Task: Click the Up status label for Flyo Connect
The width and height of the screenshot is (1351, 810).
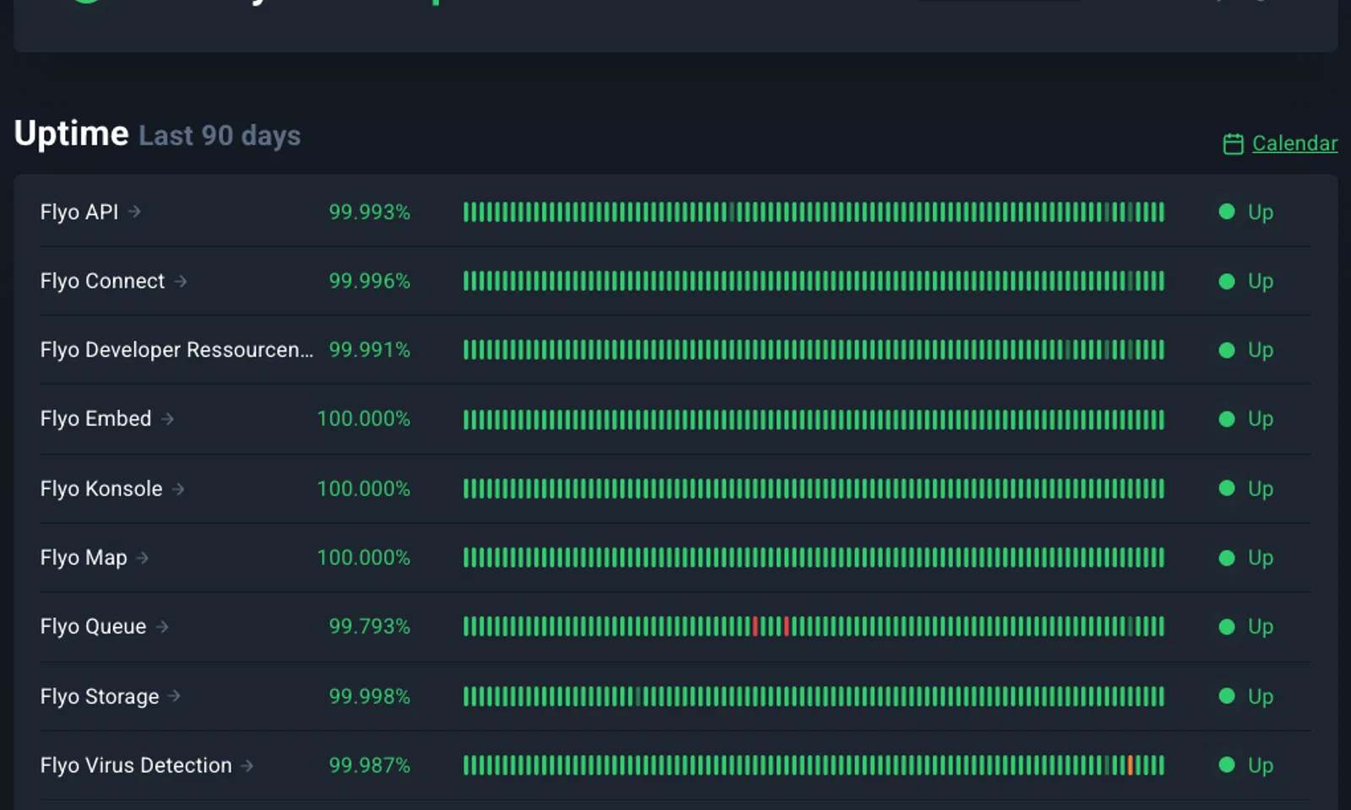Action: [x=1261, y=281]
